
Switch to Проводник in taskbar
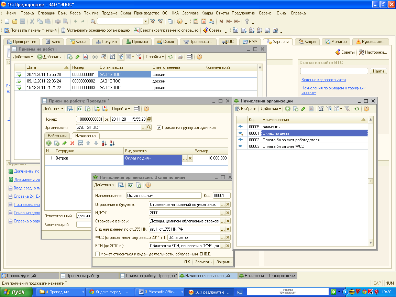pos(60,292)
